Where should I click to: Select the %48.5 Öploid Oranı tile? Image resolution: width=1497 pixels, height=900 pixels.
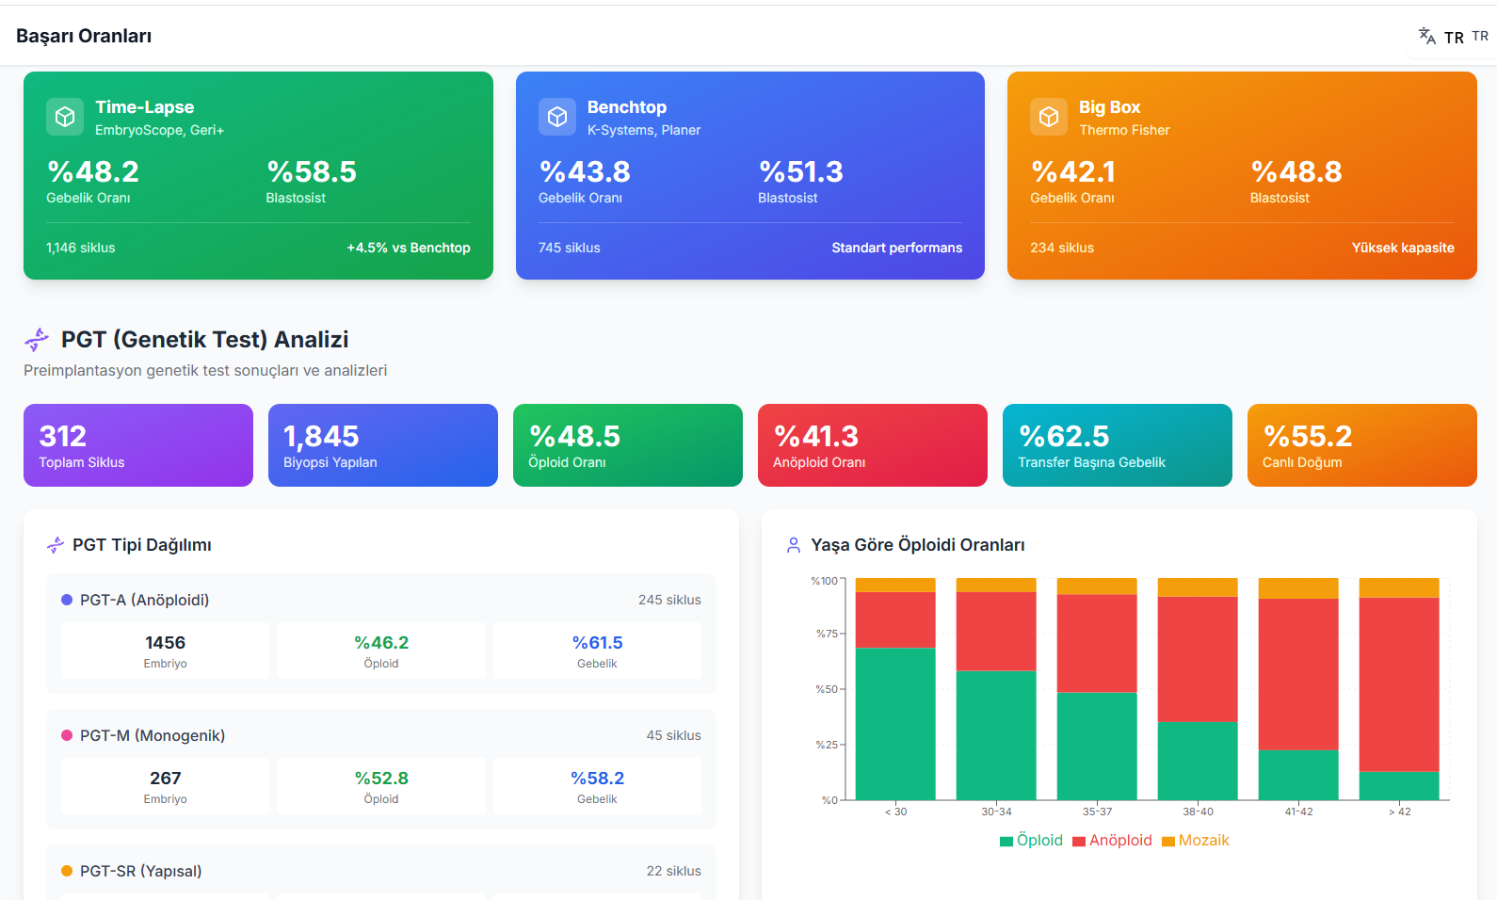pos(628,445)
